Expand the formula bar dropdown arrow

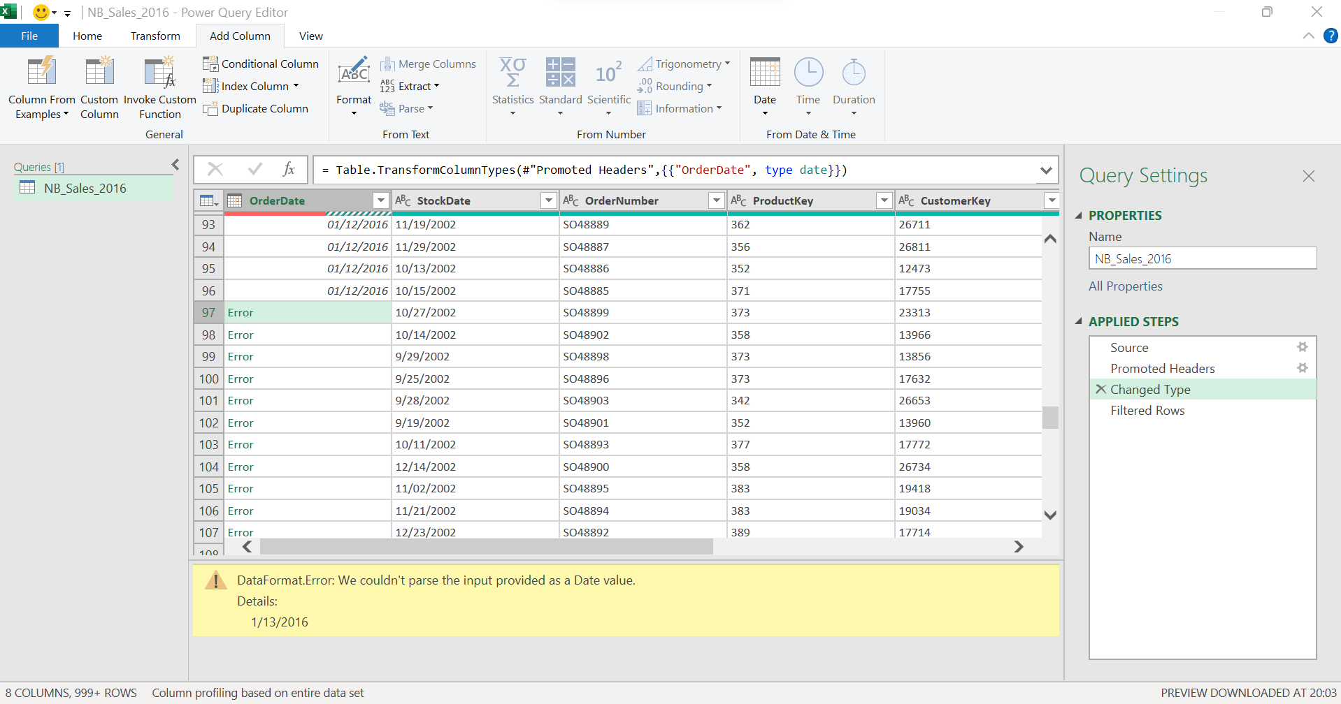[x=1045, y=170]
